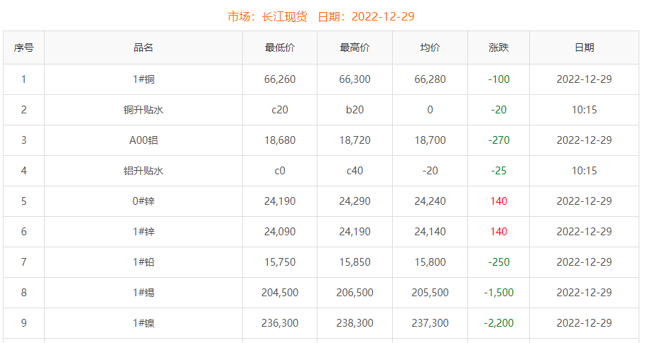This screenshot has height=343, width=645.
Task: Select the 1#铅 highest price 15,850
Action: click(354, 262)
